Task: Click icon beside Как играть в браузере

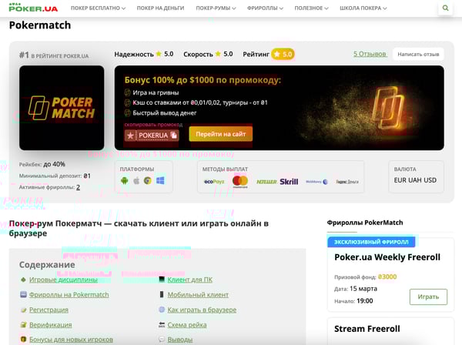Action: click(x=162, y=310)
